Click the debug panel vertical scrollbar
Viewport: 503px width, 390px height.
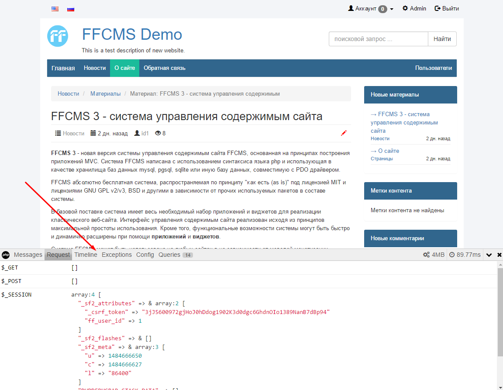click(500, 312)
